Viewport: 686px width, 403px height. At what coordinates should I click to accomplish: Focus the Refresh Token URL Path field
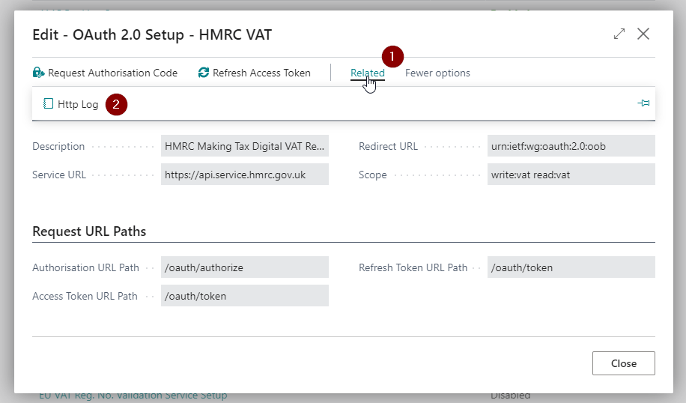coord(571,267)
